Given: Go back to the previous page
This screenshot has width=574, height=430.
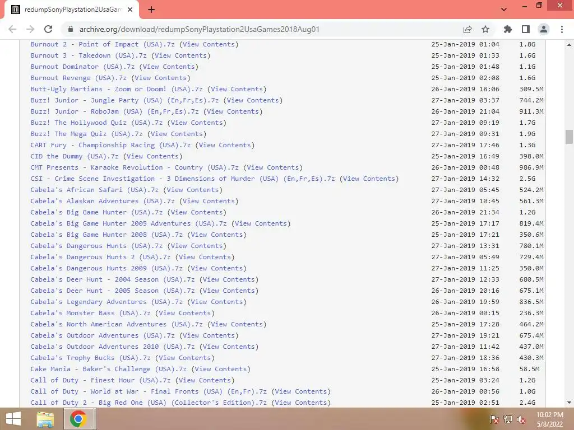Looking at the screenshot, I should [12, 29].
